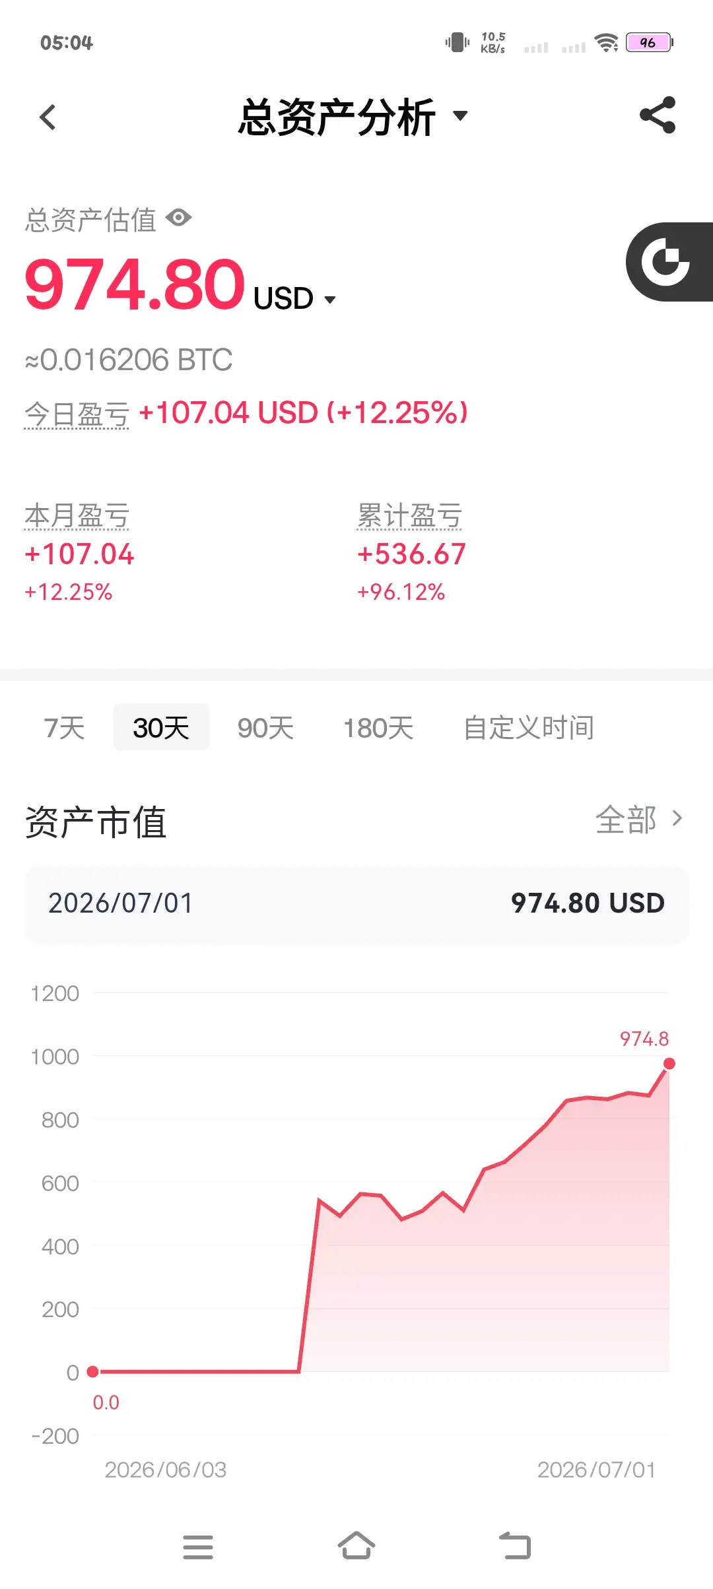Tap the battery indicator in status bar

pyautogui.click(x=650, y=43)
